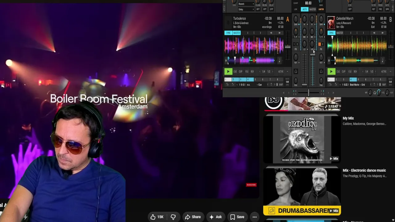Click deck B CUP button

(343, 72)
